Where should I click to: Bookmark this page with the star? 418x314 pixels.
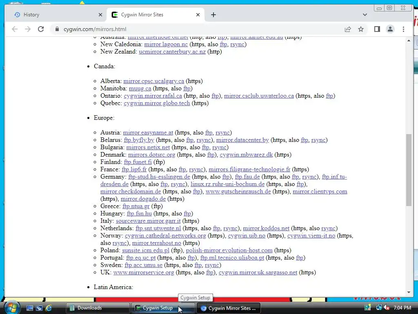tap(361, 29)
